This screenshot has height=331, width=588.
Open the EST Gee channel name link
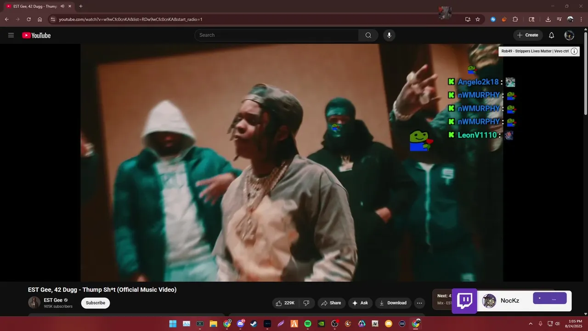coord(53,300)
